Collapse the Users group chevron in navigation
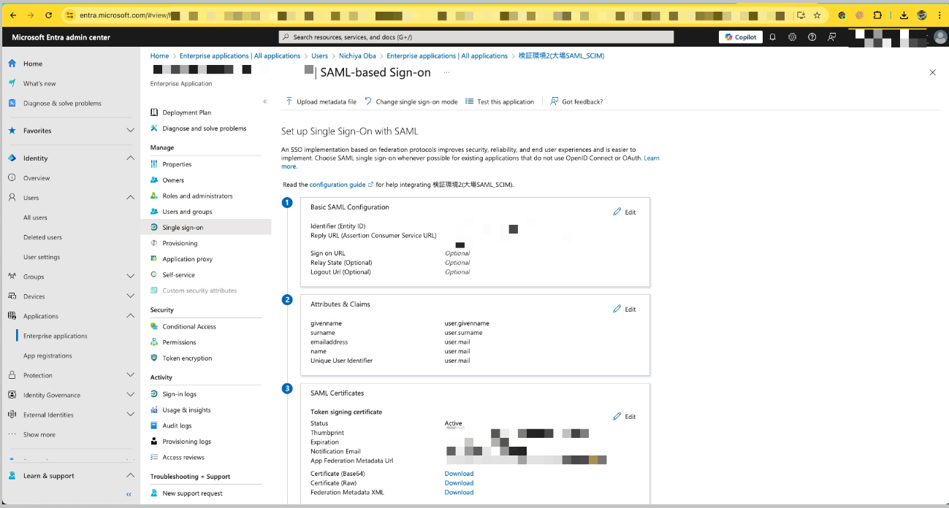Screen dimensions: 949x508 tap(131, 198)
